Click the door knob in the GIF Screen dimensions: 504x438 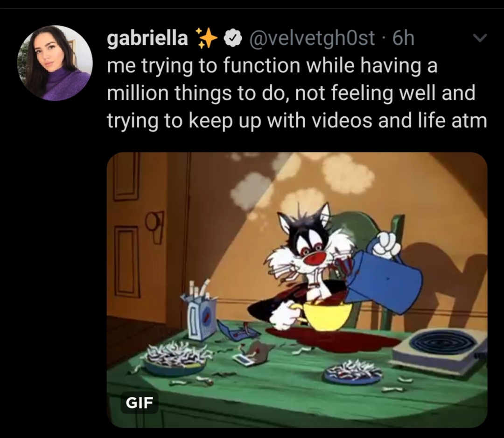[x=154, y=221]
